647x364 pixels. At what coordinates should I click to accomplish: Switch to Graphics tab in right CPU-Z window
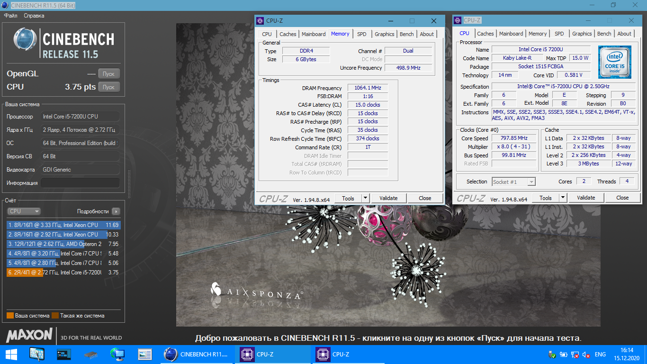pos(582,34)
